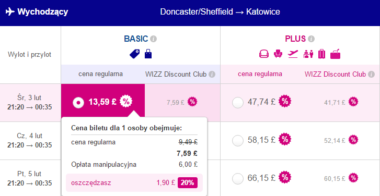Click the check-in desk icon under PLUS
Image resolution: width=380 pixels, height=196 pixels.
click(308, 54)
